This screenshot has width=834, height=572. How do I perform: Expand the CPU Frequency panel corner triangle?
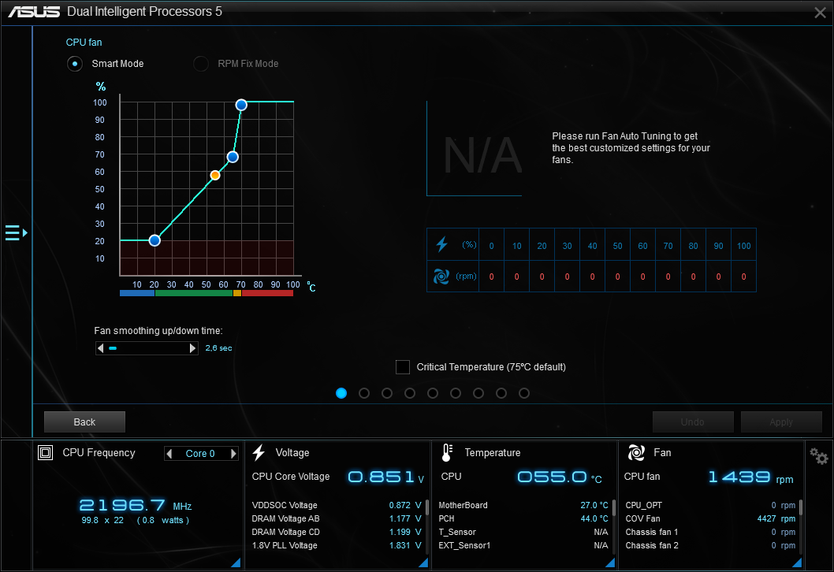tap(236, 563)
